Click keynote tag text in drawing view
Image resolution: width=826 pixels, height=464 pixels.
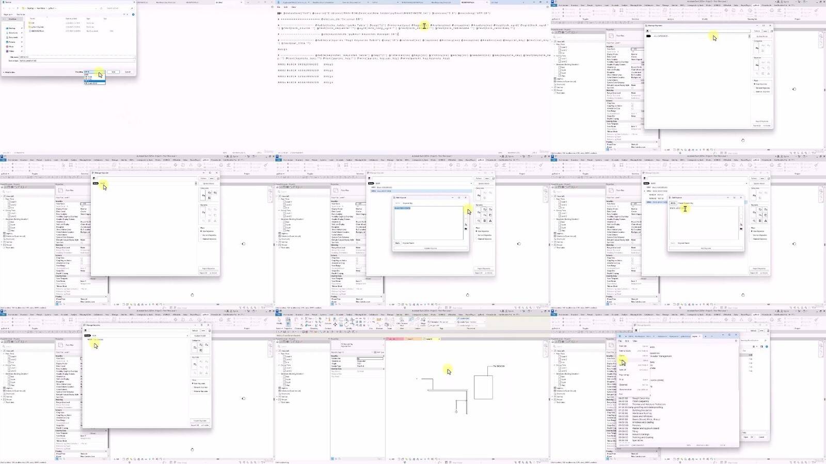pos(499,366)
